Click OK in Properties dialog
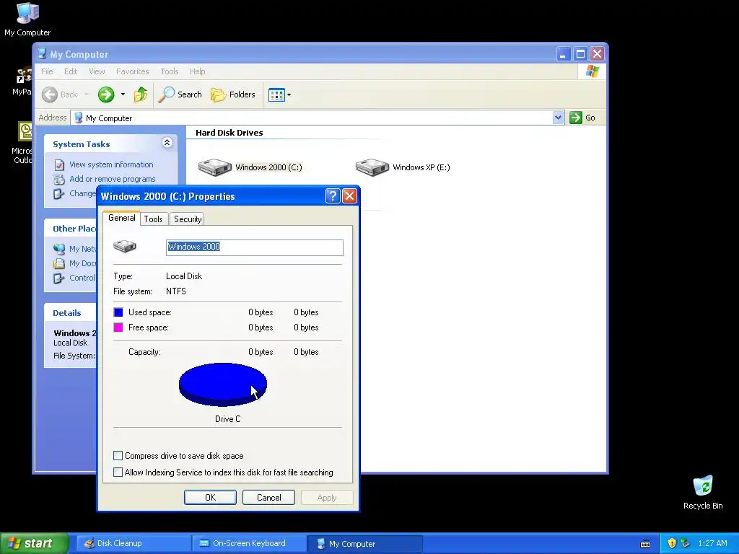The height and width of the screenshot is (554, 739). [x=210, y=498]
